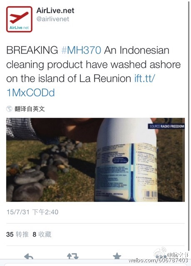
Task: View the 8 收藏 favorites list
Action: (42, 234)
